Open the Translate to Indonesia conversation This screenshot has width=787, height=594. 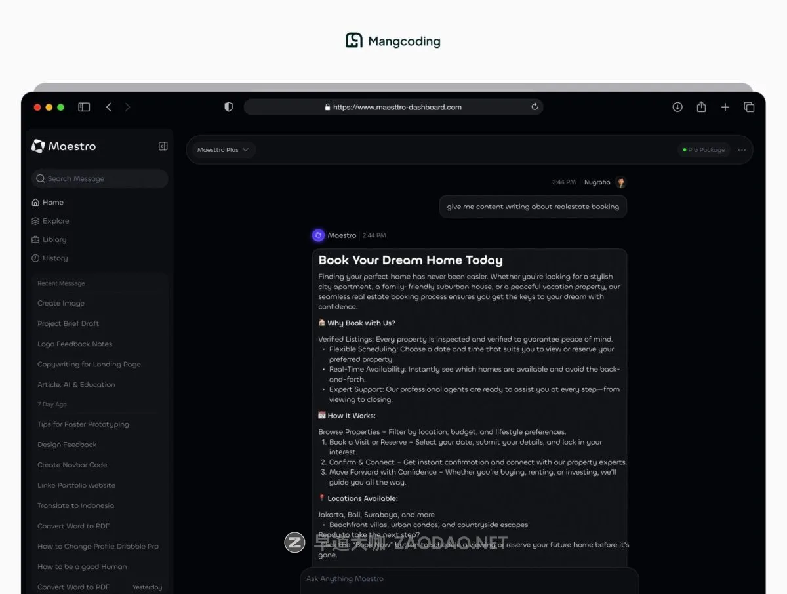pyautogui.click(x=75, y=505)
